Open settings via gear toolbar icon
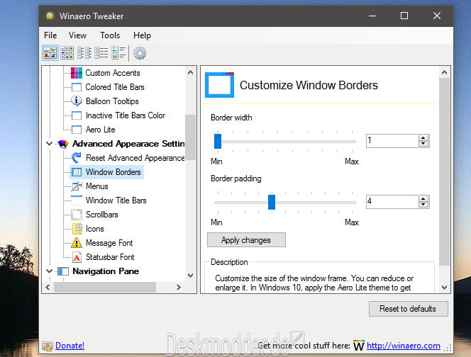 (x=140, y=53)
